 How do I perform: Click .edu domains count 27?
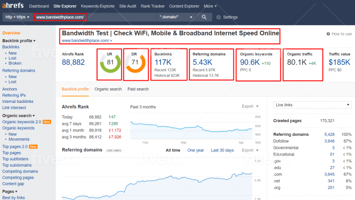(x=332, y=168)
